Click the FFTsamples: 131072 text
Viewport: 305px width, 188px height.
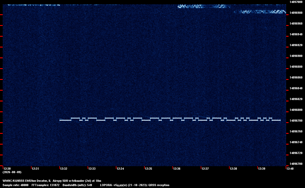point(46,185)
